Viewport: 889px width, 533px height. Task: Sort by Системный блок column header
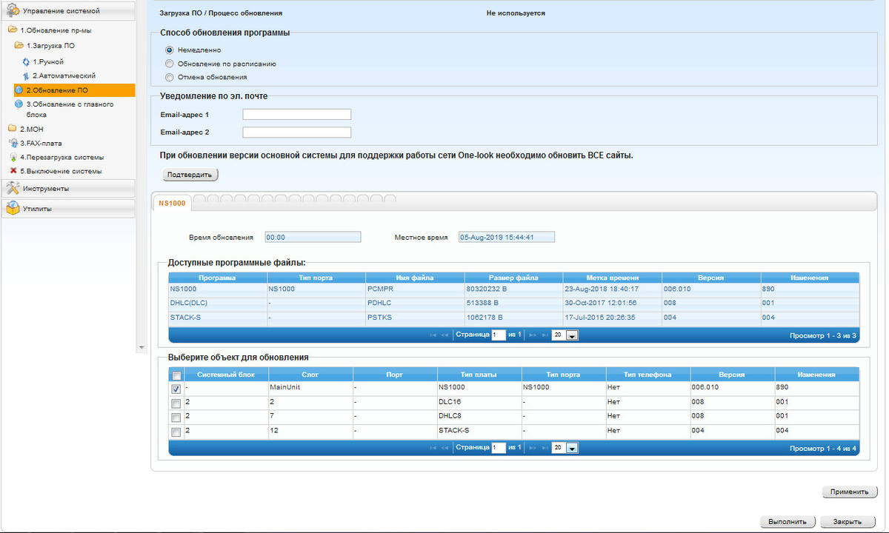pos(226,375)
